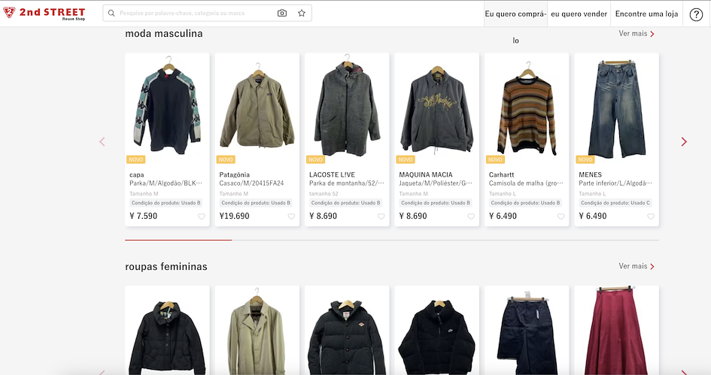The width and height of the screenshot is (711, 375).
Task: Favorite the MENES jeans heart icon
Action: 651,216
